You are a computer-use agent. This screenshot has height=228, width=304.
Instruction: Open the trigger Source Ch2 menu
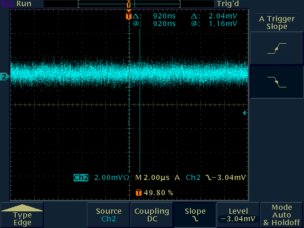click(x=109, y=215)
